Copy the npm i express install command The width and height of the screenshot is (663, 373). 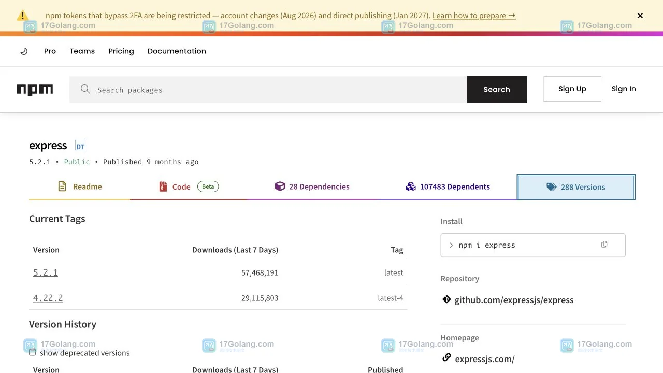604,245
